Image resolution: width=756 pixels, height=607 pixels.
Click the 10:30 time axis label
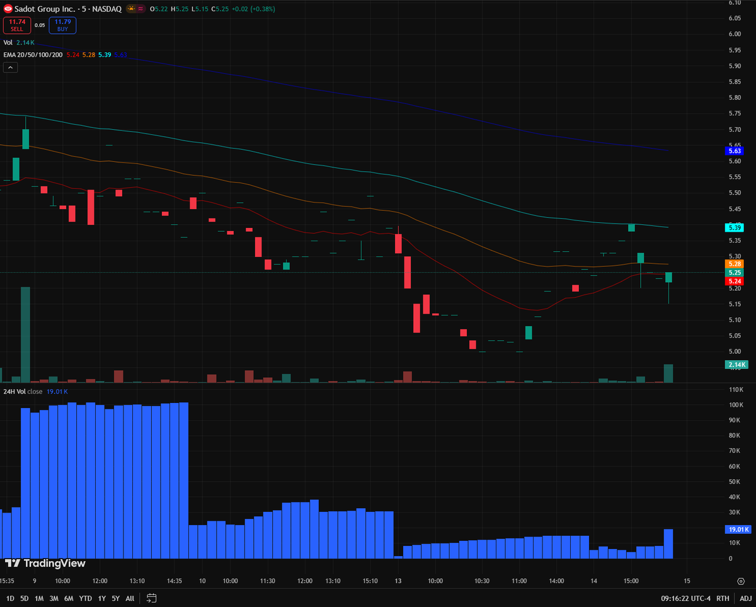(481, 581)
